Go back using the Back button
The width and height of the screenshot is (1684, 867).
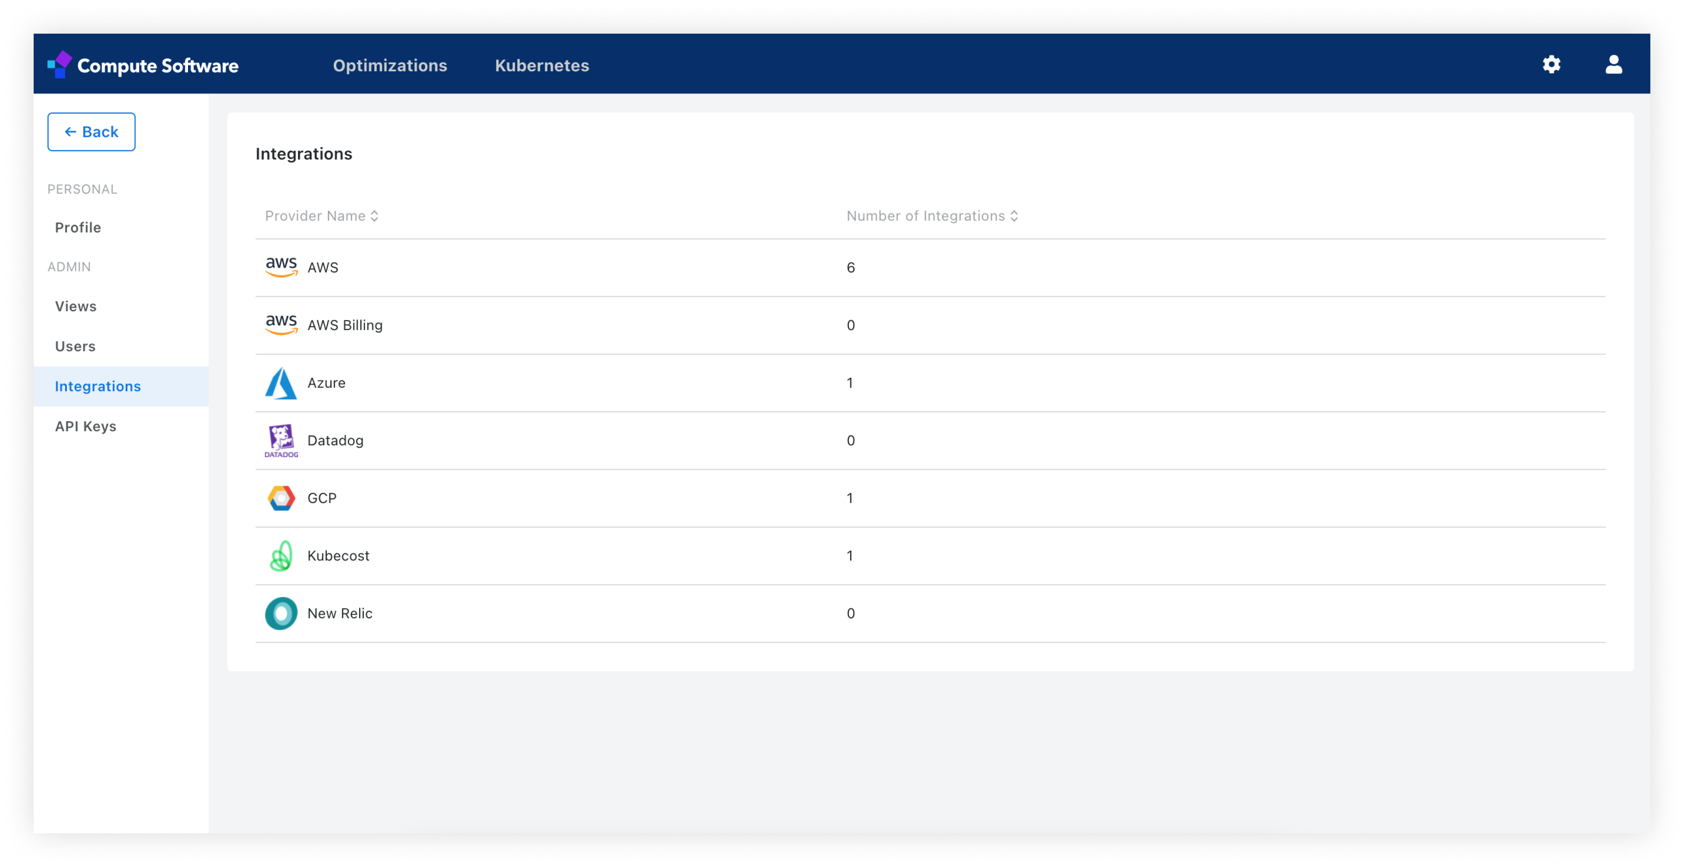pyautogui.click(x=92, y=131)
